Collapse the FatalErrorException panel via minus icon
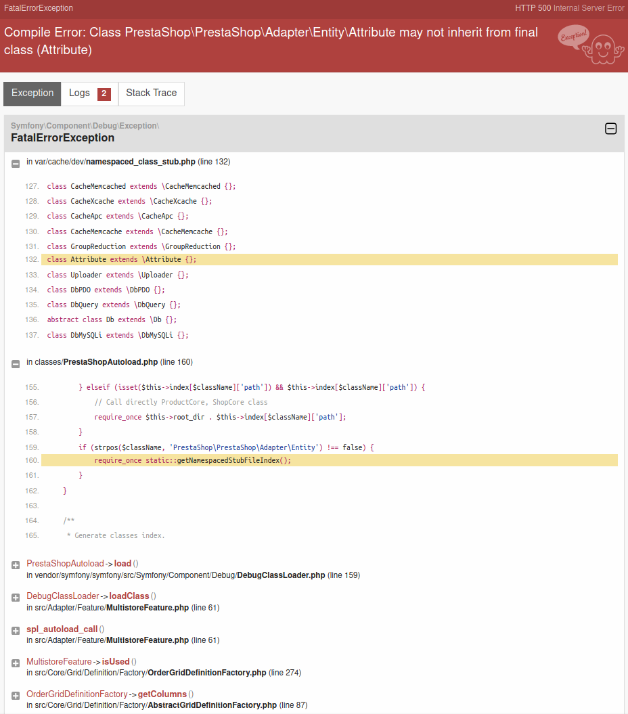 click(610, 128)
